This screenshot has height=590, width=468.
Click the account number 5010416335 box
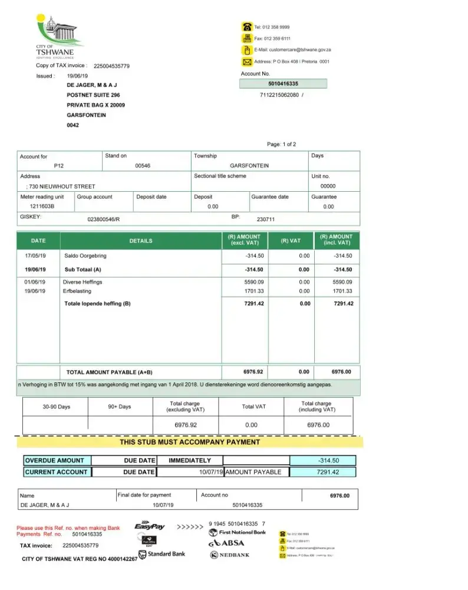(x=283, y=84)
